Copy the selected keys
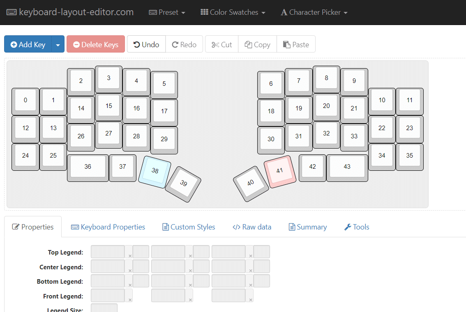Screen dimensions: 466x312 pos(257,44)
